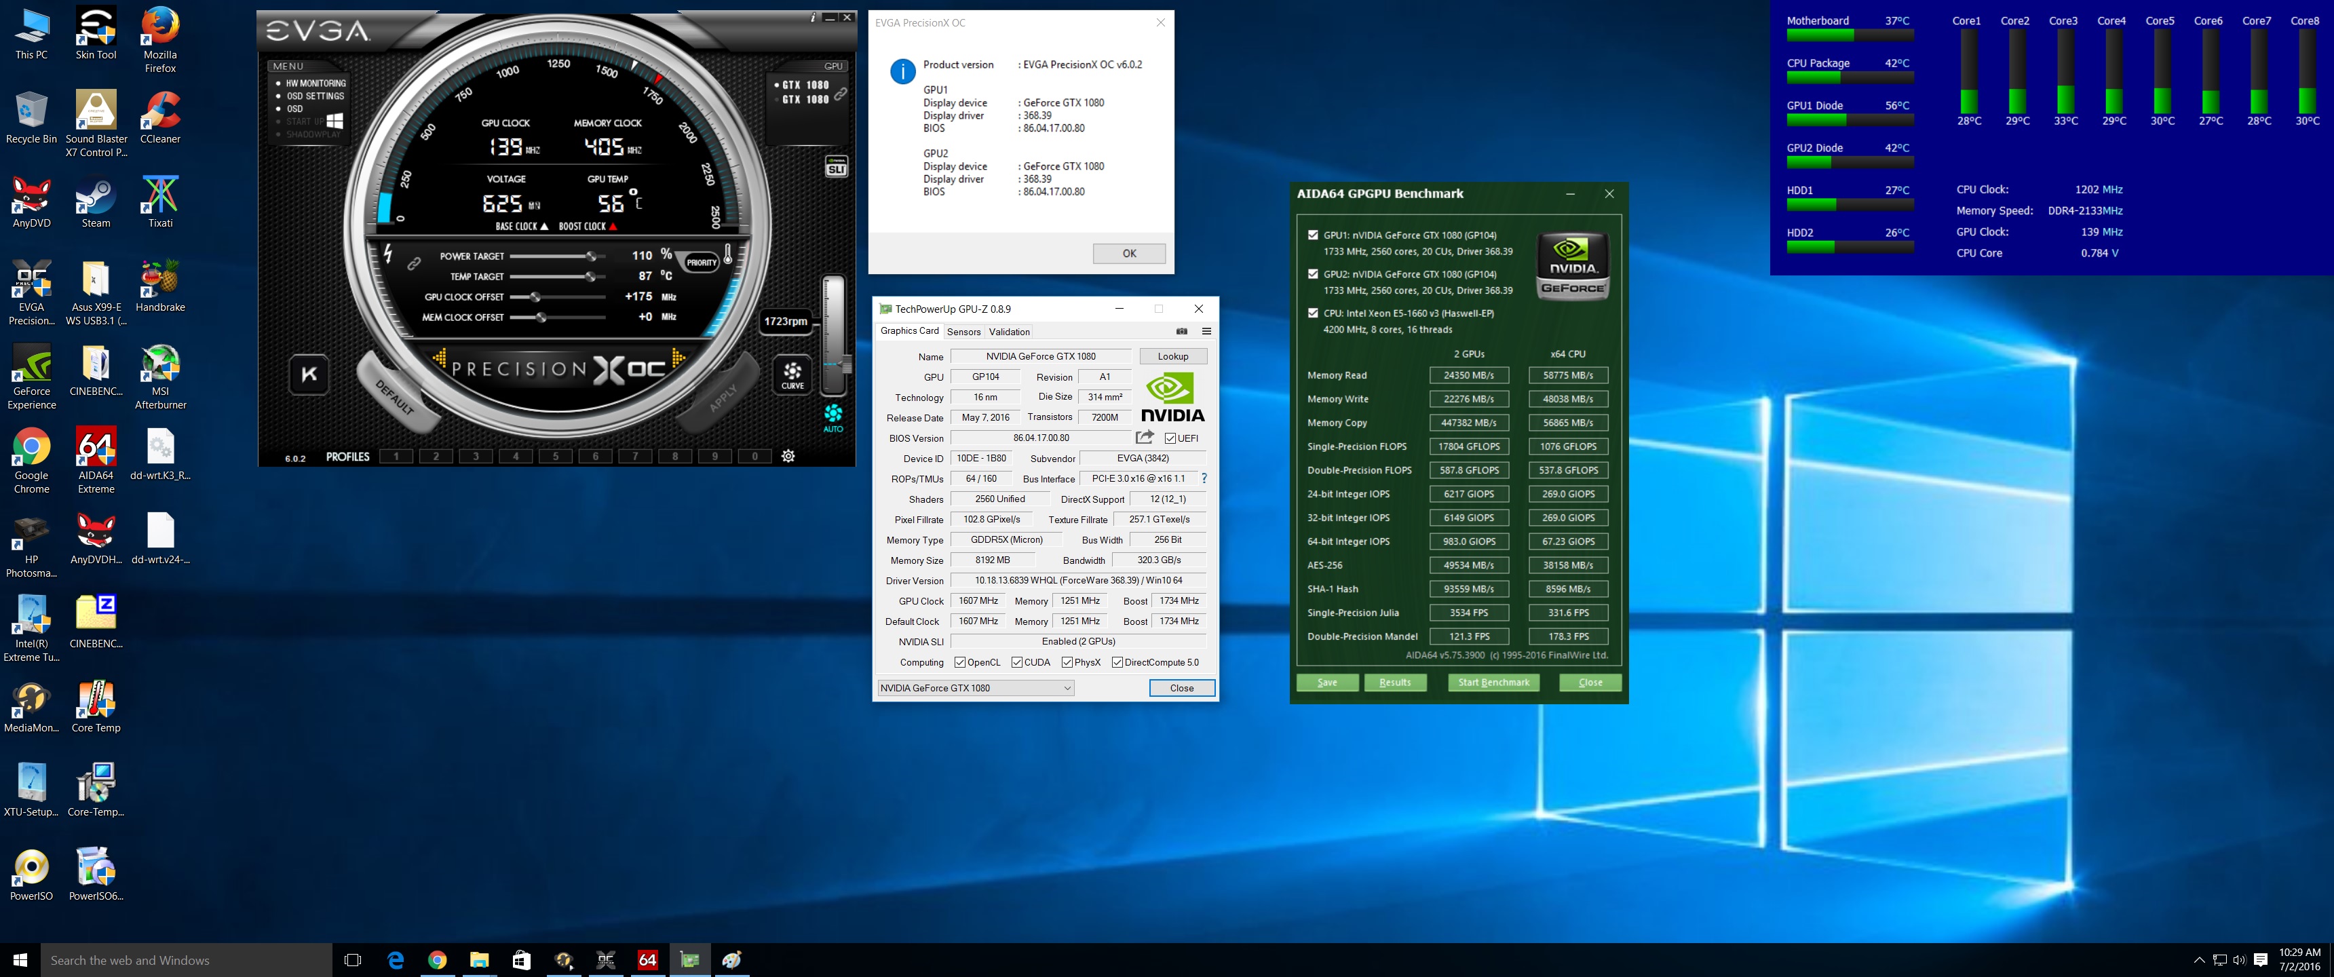
Task: Click the BOOST CLOCK arrow in PrecisionX
Action: 613,227
